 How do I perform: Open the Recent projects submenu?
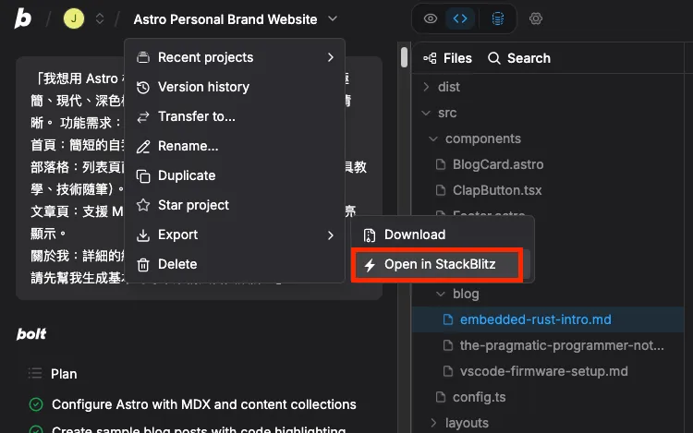235,57
